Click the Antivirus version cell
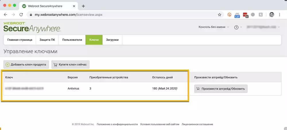Viewport: 287px width, 130px height. pyautogui.click(x=73, y=88)
